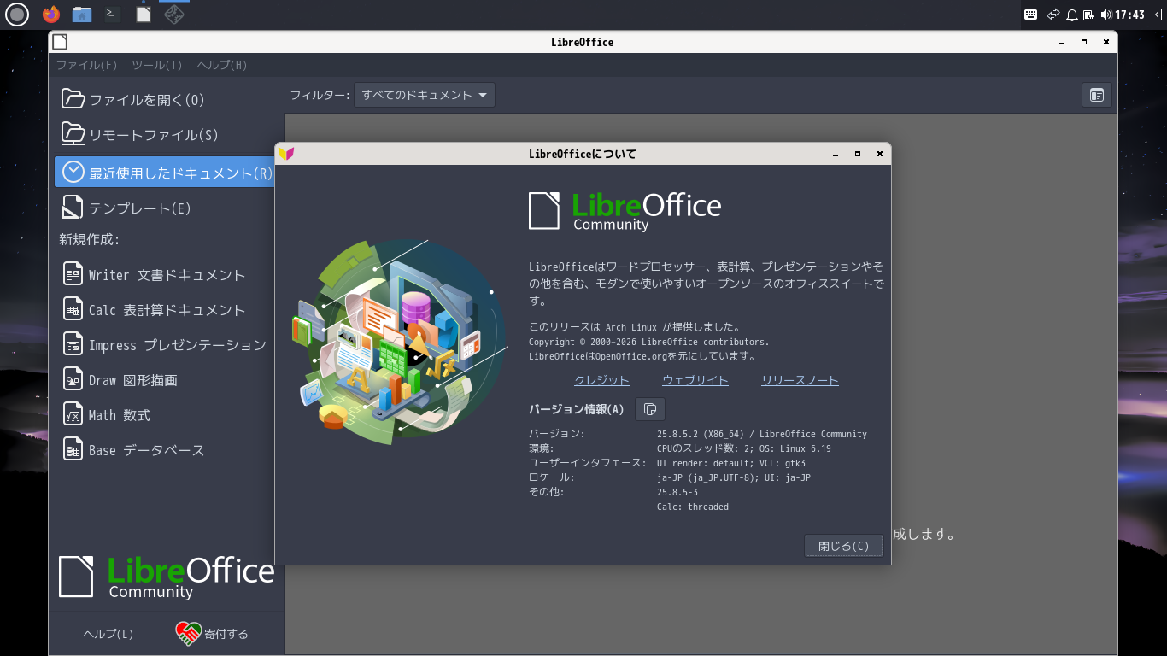
Task: Create a new Calc 表計算ドキュメント
Action: click(x=164, y=309)
